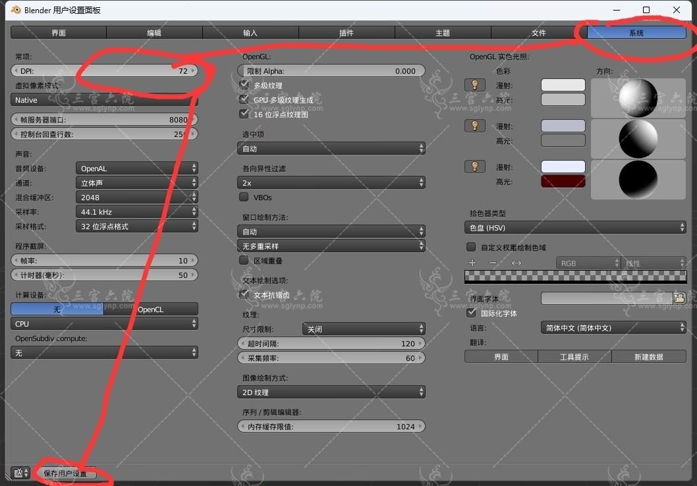Click the 超时间隔 value field

(x=331, y=343)
